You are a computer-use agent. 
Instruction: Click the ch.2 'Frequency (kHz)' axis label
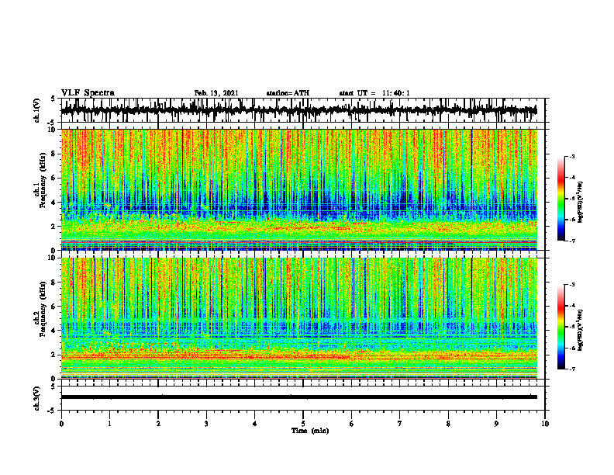43,309
